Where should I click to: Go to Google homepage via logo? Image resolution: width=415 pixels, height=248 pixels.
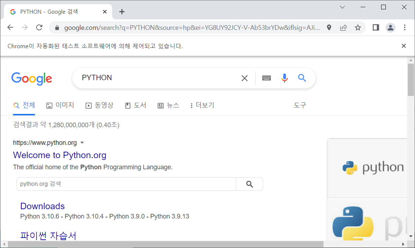(32, 79)
